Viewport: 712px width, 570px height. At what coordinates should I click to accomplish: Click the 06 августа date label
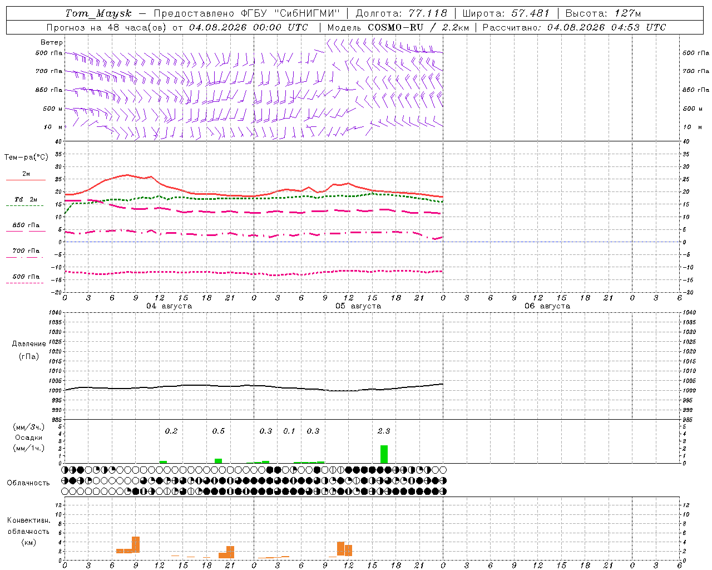pyautogui.click(x=547, y=306)
